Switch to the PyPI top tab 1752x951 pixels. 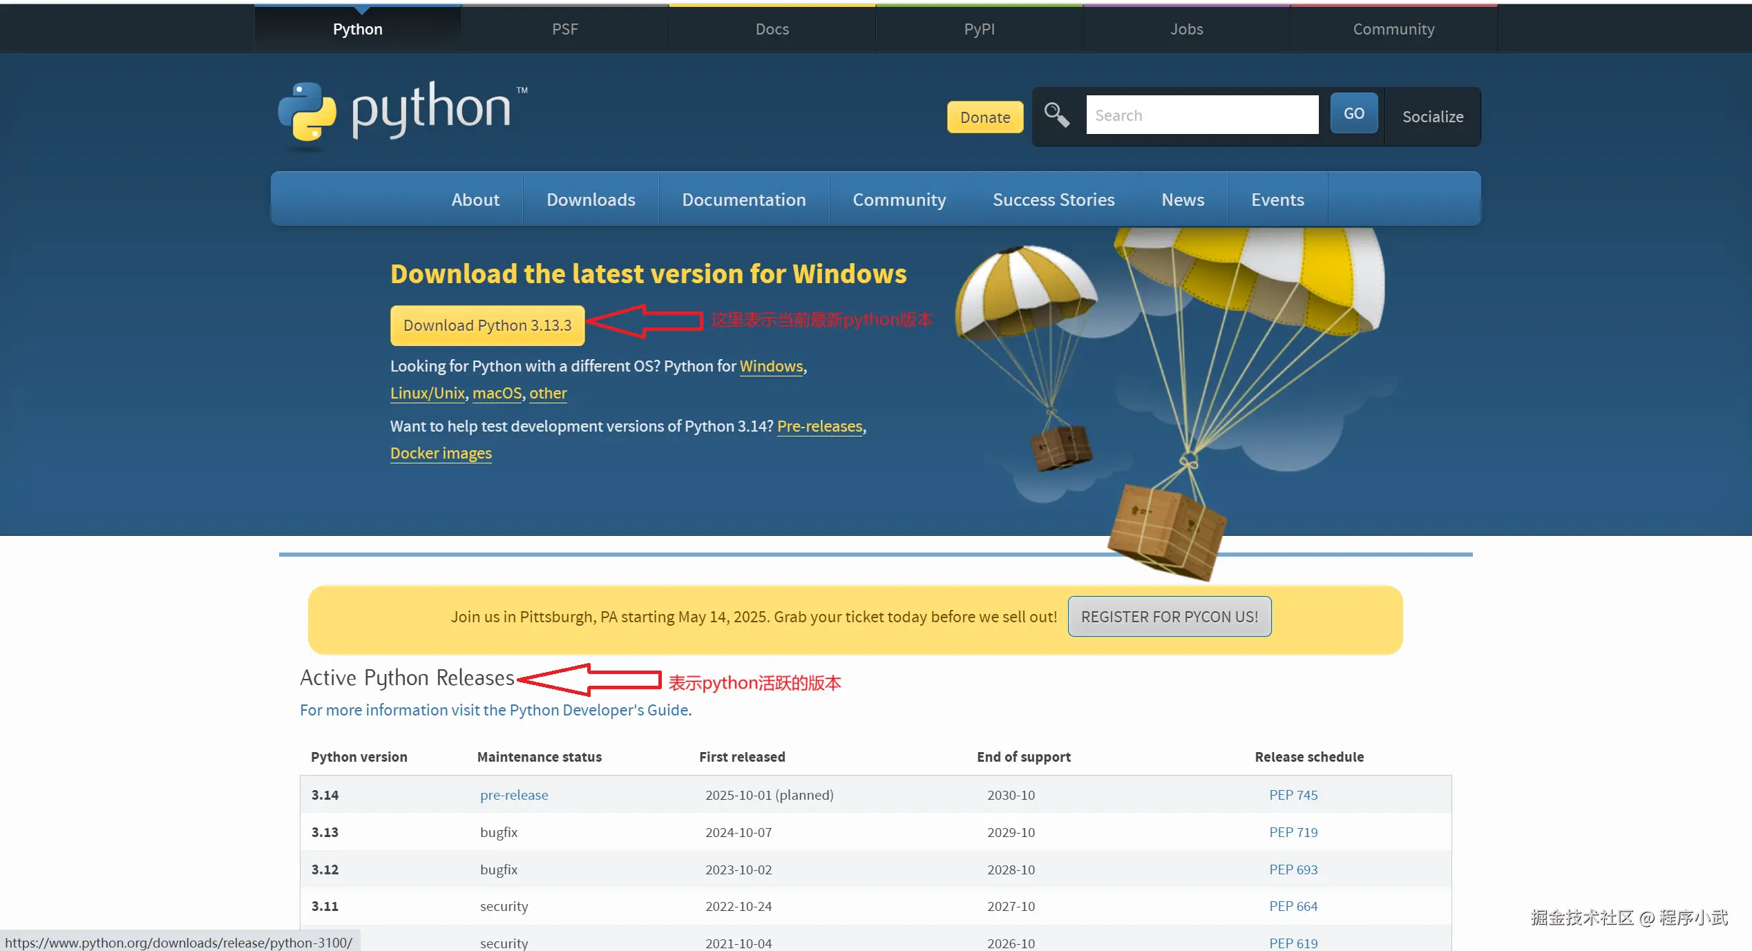point(979,29)
